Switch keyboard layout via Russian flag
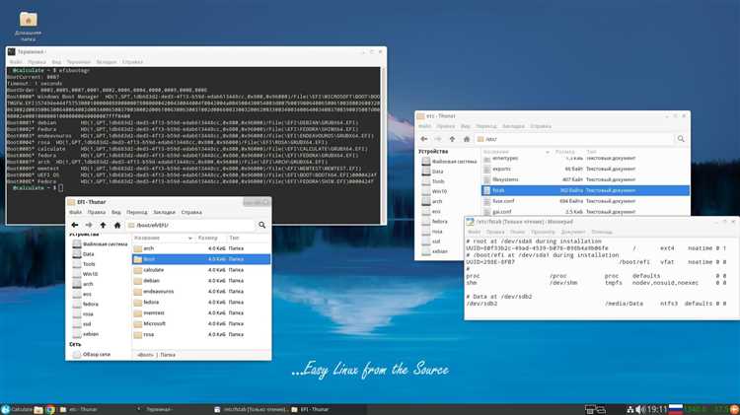Viewport: 740px width, 415px height. coord(675,409)
